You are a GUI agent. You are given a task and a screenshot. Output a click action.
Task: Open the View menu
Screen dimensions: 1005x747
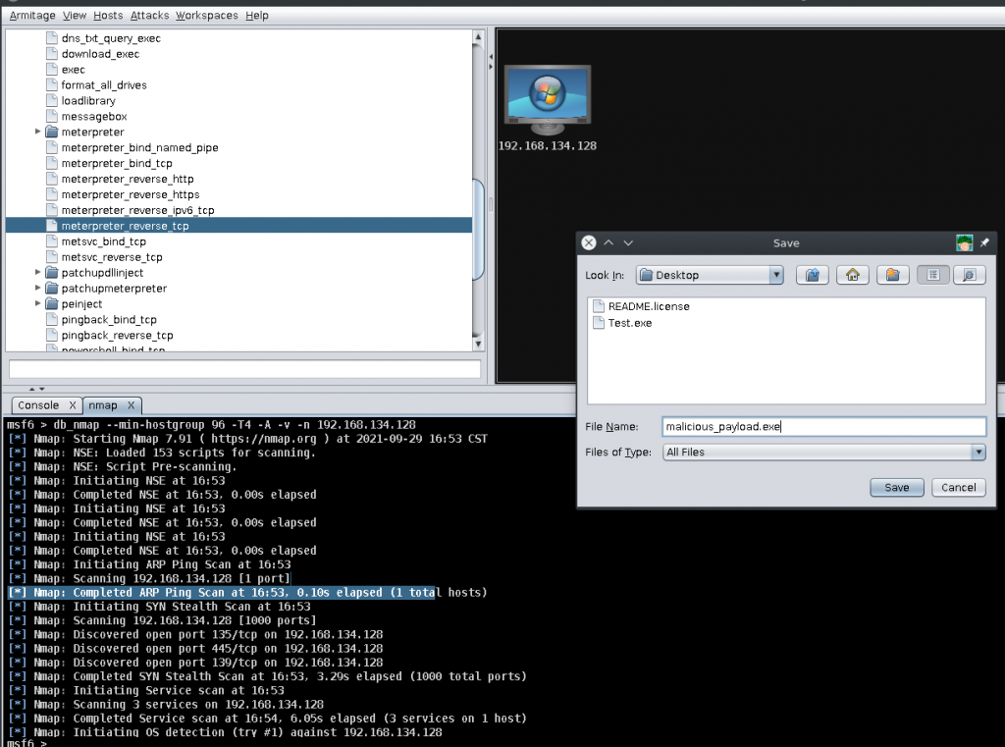click(x=75, y=16)
